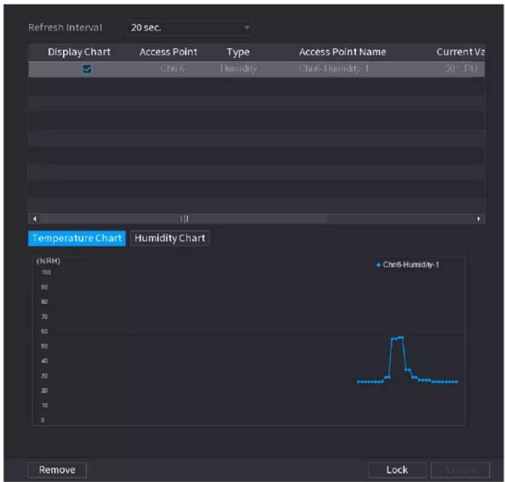Click the table's left scroll arrow
The height and width of the screenshot is (482, 505).
point(35,219)
